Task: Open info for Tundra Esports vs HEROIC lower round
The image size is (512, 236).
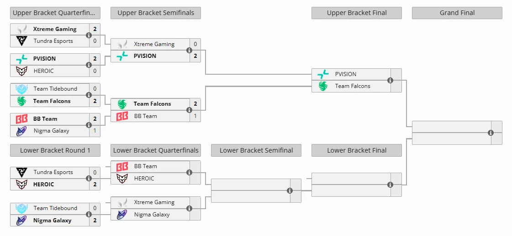Action: click(x=89, y=179)
